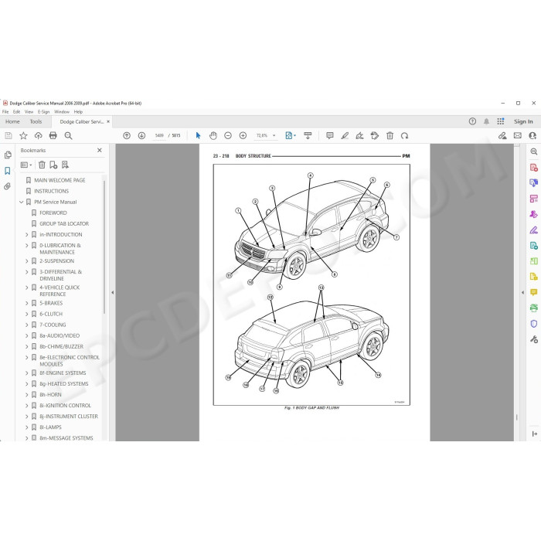Click the Delete page trash icon
Viewport: 541px width, 541px height.
[x=390, y=135]
